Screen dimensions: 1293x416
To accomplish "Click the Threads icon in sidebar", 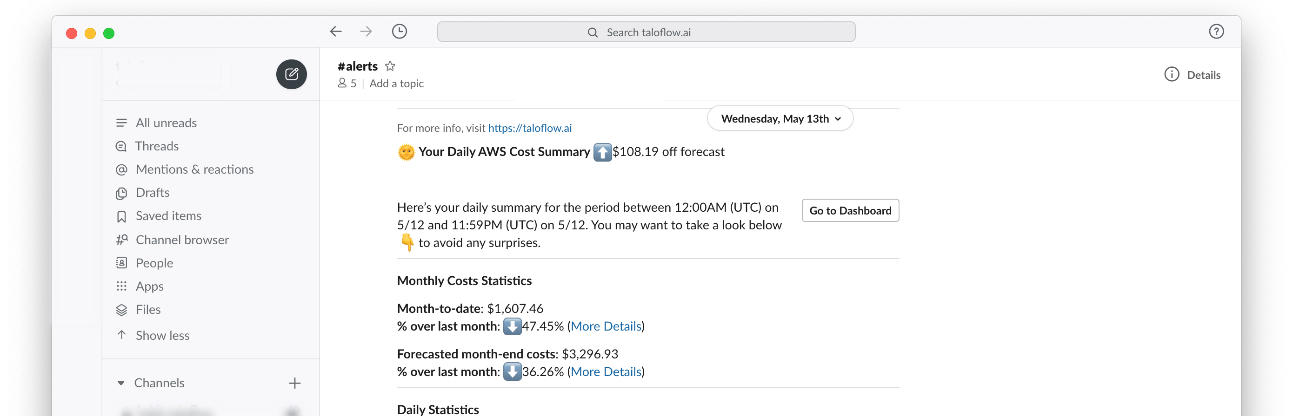I will [x=121, y=146].
